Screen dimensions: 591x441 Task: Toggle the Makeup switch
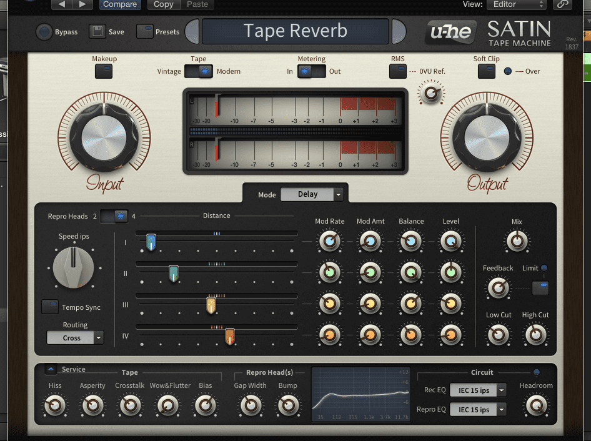[x=104, y=71]
